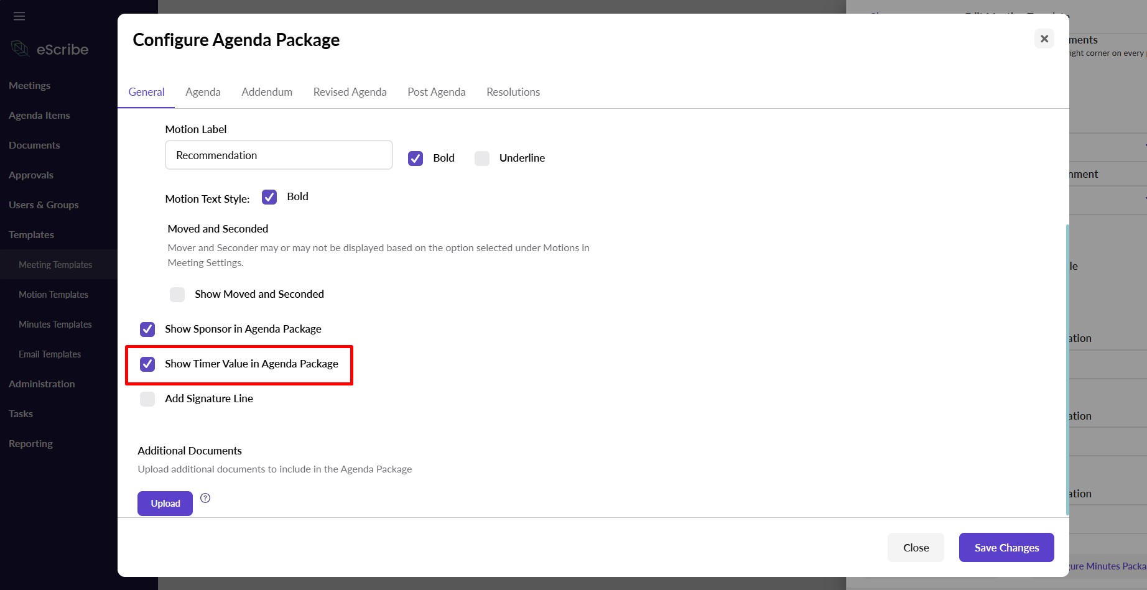1147x590 pixels.
Task: Enable the Underline checkbox
Action: tap(482, 159)
